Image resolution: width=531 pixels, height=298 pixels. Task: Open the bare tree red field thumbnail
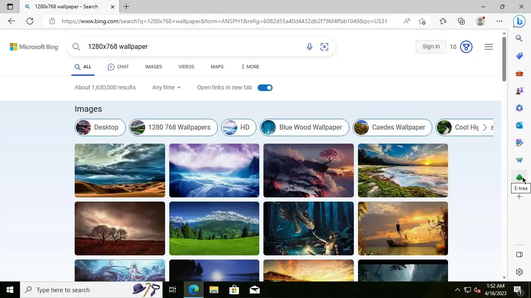click(120, 228)
